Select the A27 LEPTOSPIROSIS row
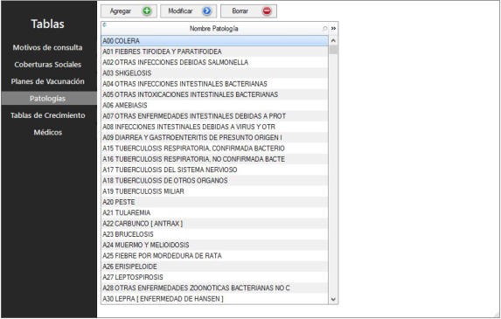This screenshot has height=319, width=501. [215, 277]
